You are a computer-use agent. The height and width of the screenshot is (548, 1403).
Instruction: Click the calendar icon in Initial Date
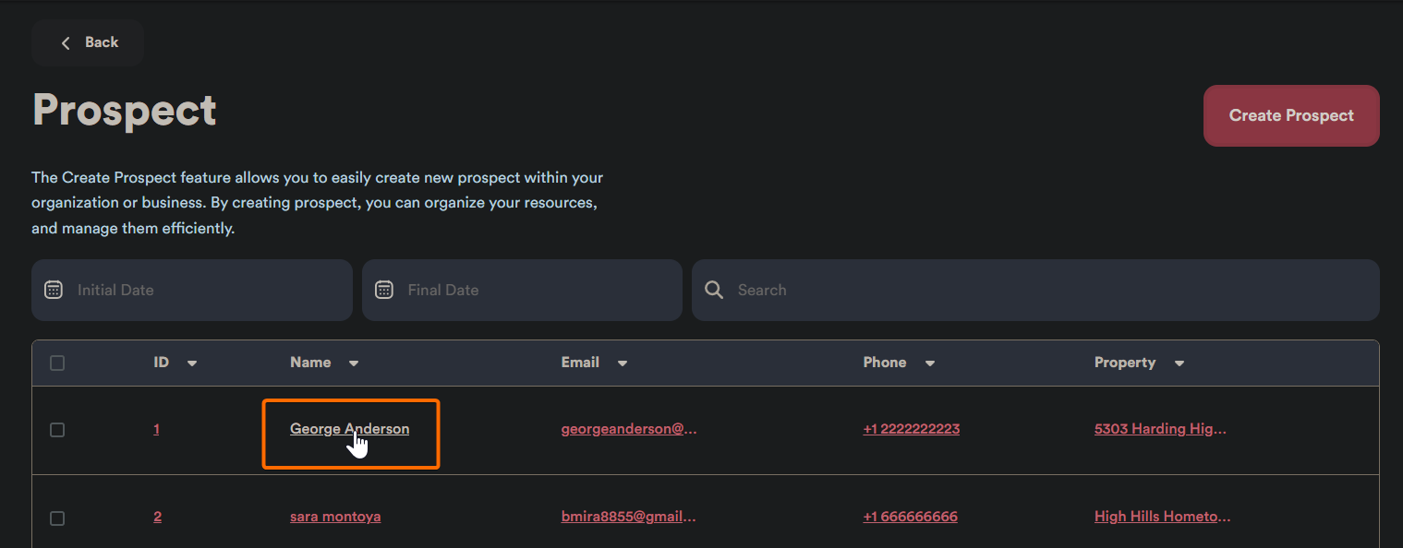(54, 290)
